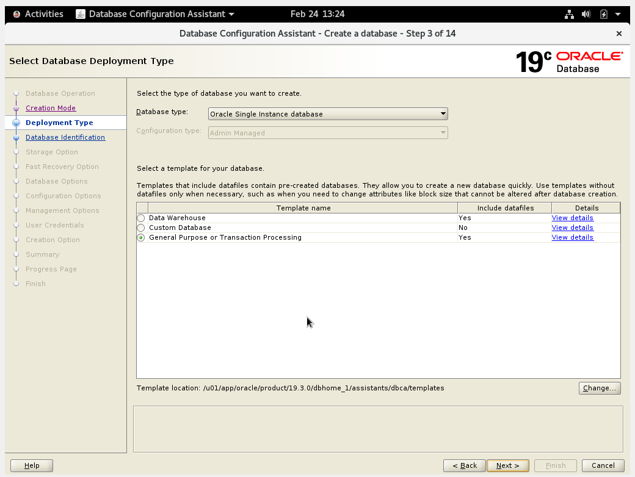Click the Activities distro logo icon
This screenshot has width=635, height=477.
click(16, 14)
